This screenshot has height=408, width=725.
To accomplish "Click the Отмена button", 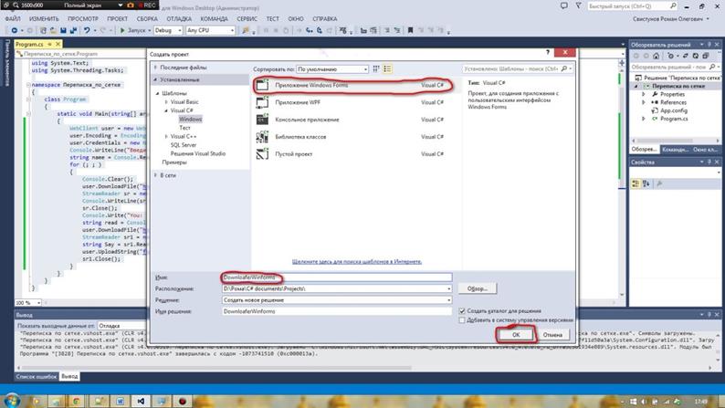I will [552, 335].
